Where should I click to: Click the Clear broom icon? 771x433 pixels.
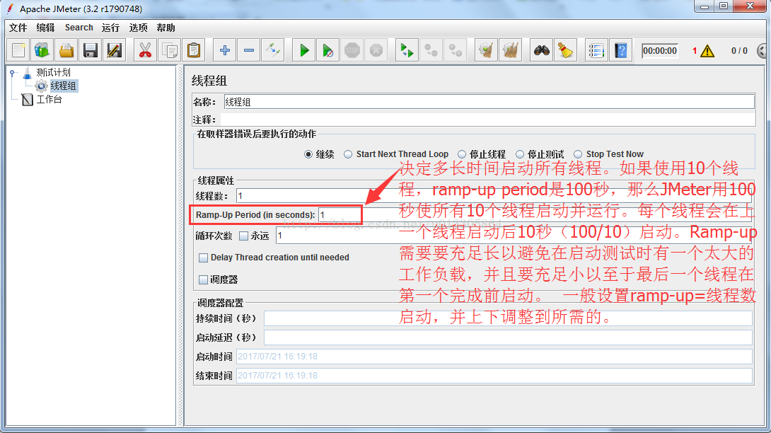[487, 50]
